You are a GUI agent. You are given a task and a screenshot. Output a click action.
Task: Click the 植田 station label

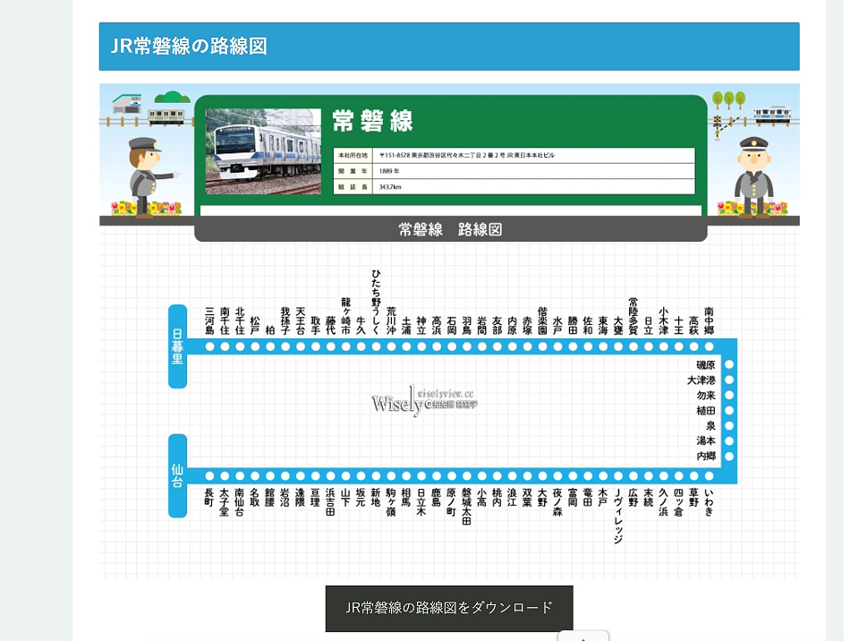point(706,411)
